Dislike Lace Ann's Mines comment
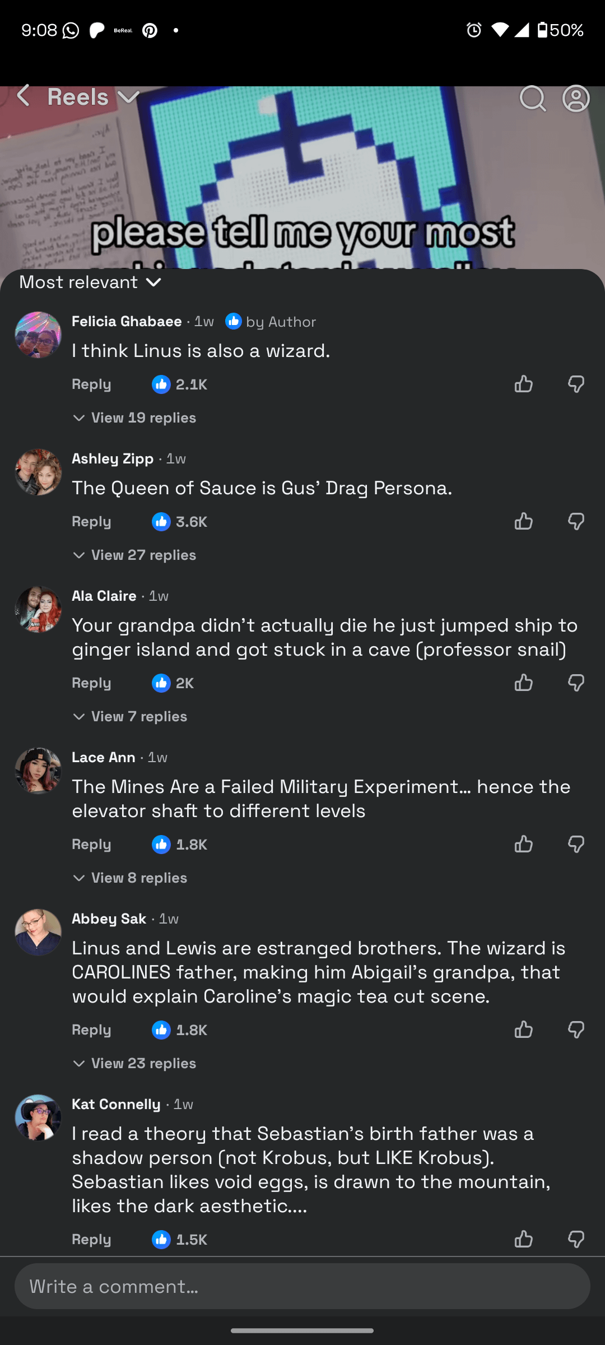 (576, 845)
